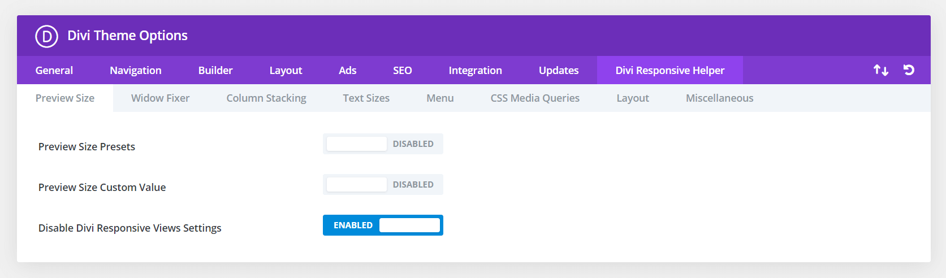The image size is (946, 278).
Task: Open the Builder tab
Action: coord(215,70)
